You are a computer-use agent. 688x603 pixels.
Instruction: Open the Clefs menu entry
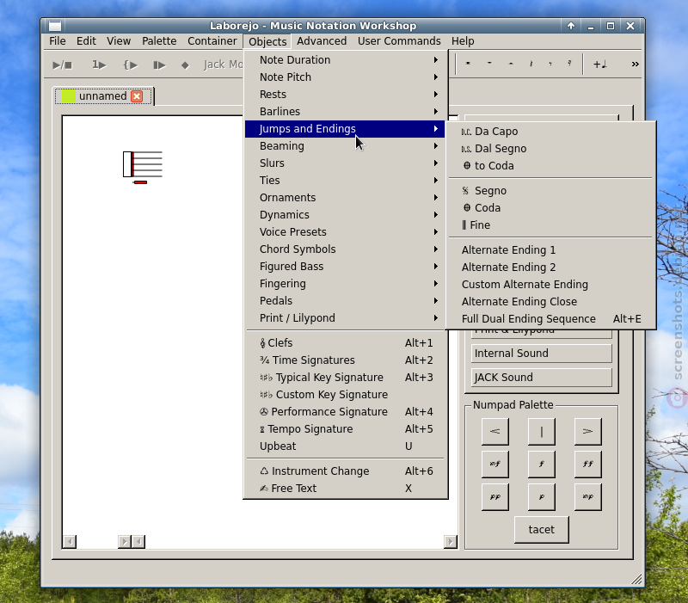pos(346,342)
